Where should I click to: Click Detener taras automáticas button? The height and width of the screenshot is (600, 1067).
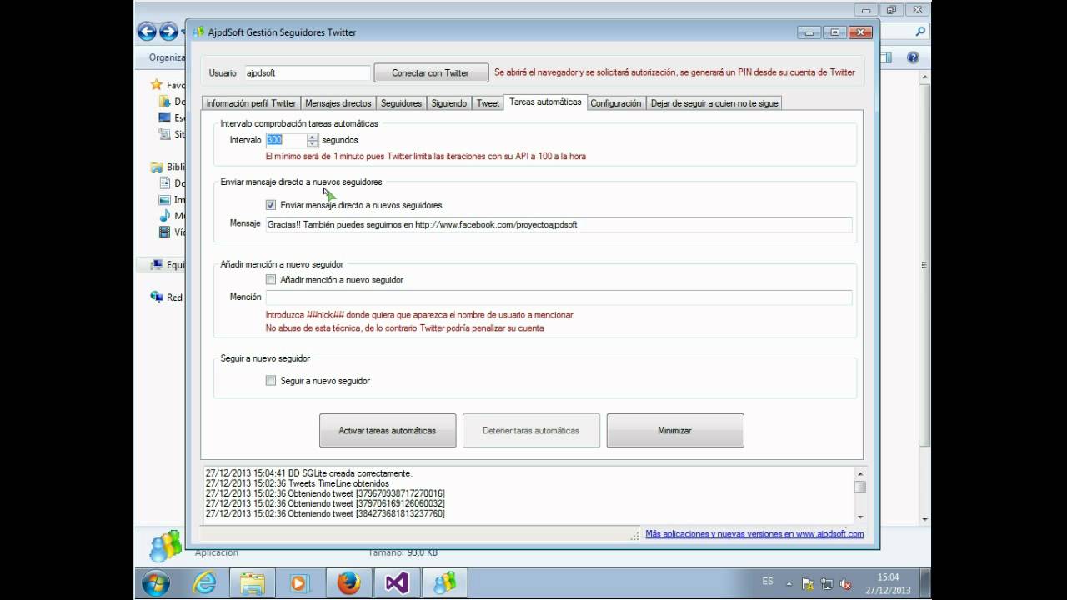[531, 431]
